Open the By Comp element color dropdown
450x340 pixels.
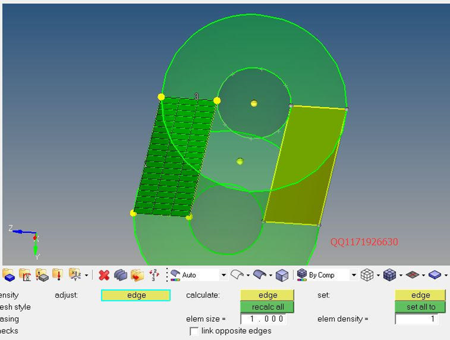pos(354,275)
